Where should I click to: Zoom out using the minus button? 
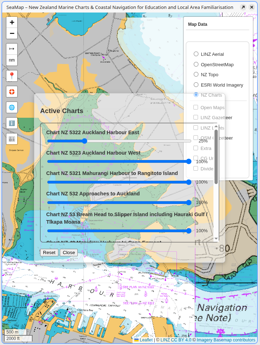(12, 34)
